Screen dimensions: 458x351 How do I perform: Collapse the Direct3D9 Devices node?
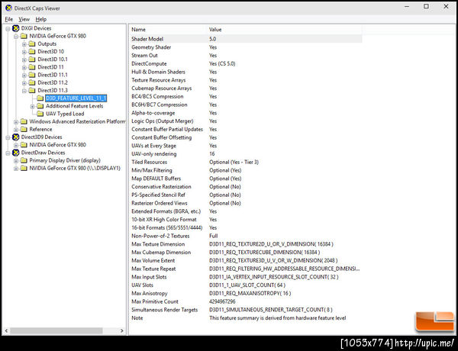pos(8,137)
